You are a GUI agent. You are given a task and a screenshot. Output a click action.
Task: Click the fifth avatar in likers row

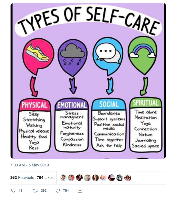point(95,178)
